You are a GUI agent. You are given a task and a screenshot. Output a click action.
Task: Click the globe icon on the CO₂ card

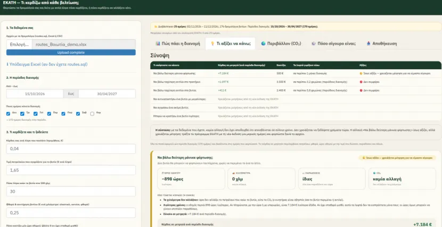coord(374,173)
